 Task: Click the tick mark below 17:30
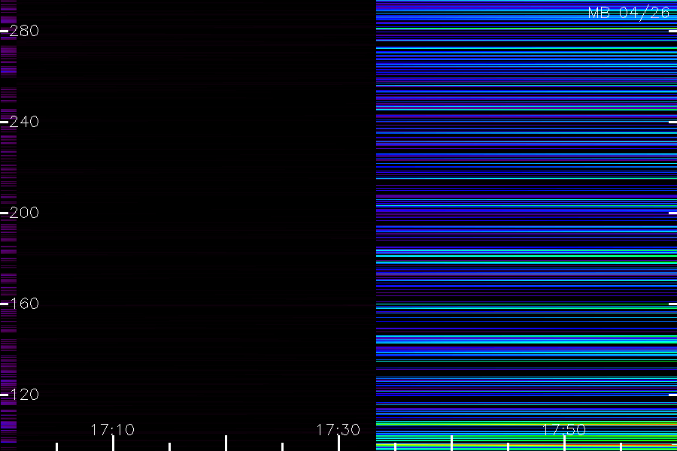(x=339, y=443)
